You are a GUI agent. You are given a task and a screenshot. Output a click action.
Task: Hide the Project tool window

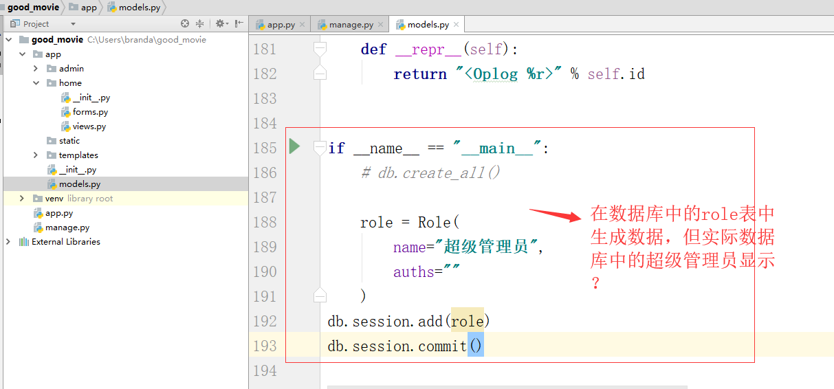239,23
